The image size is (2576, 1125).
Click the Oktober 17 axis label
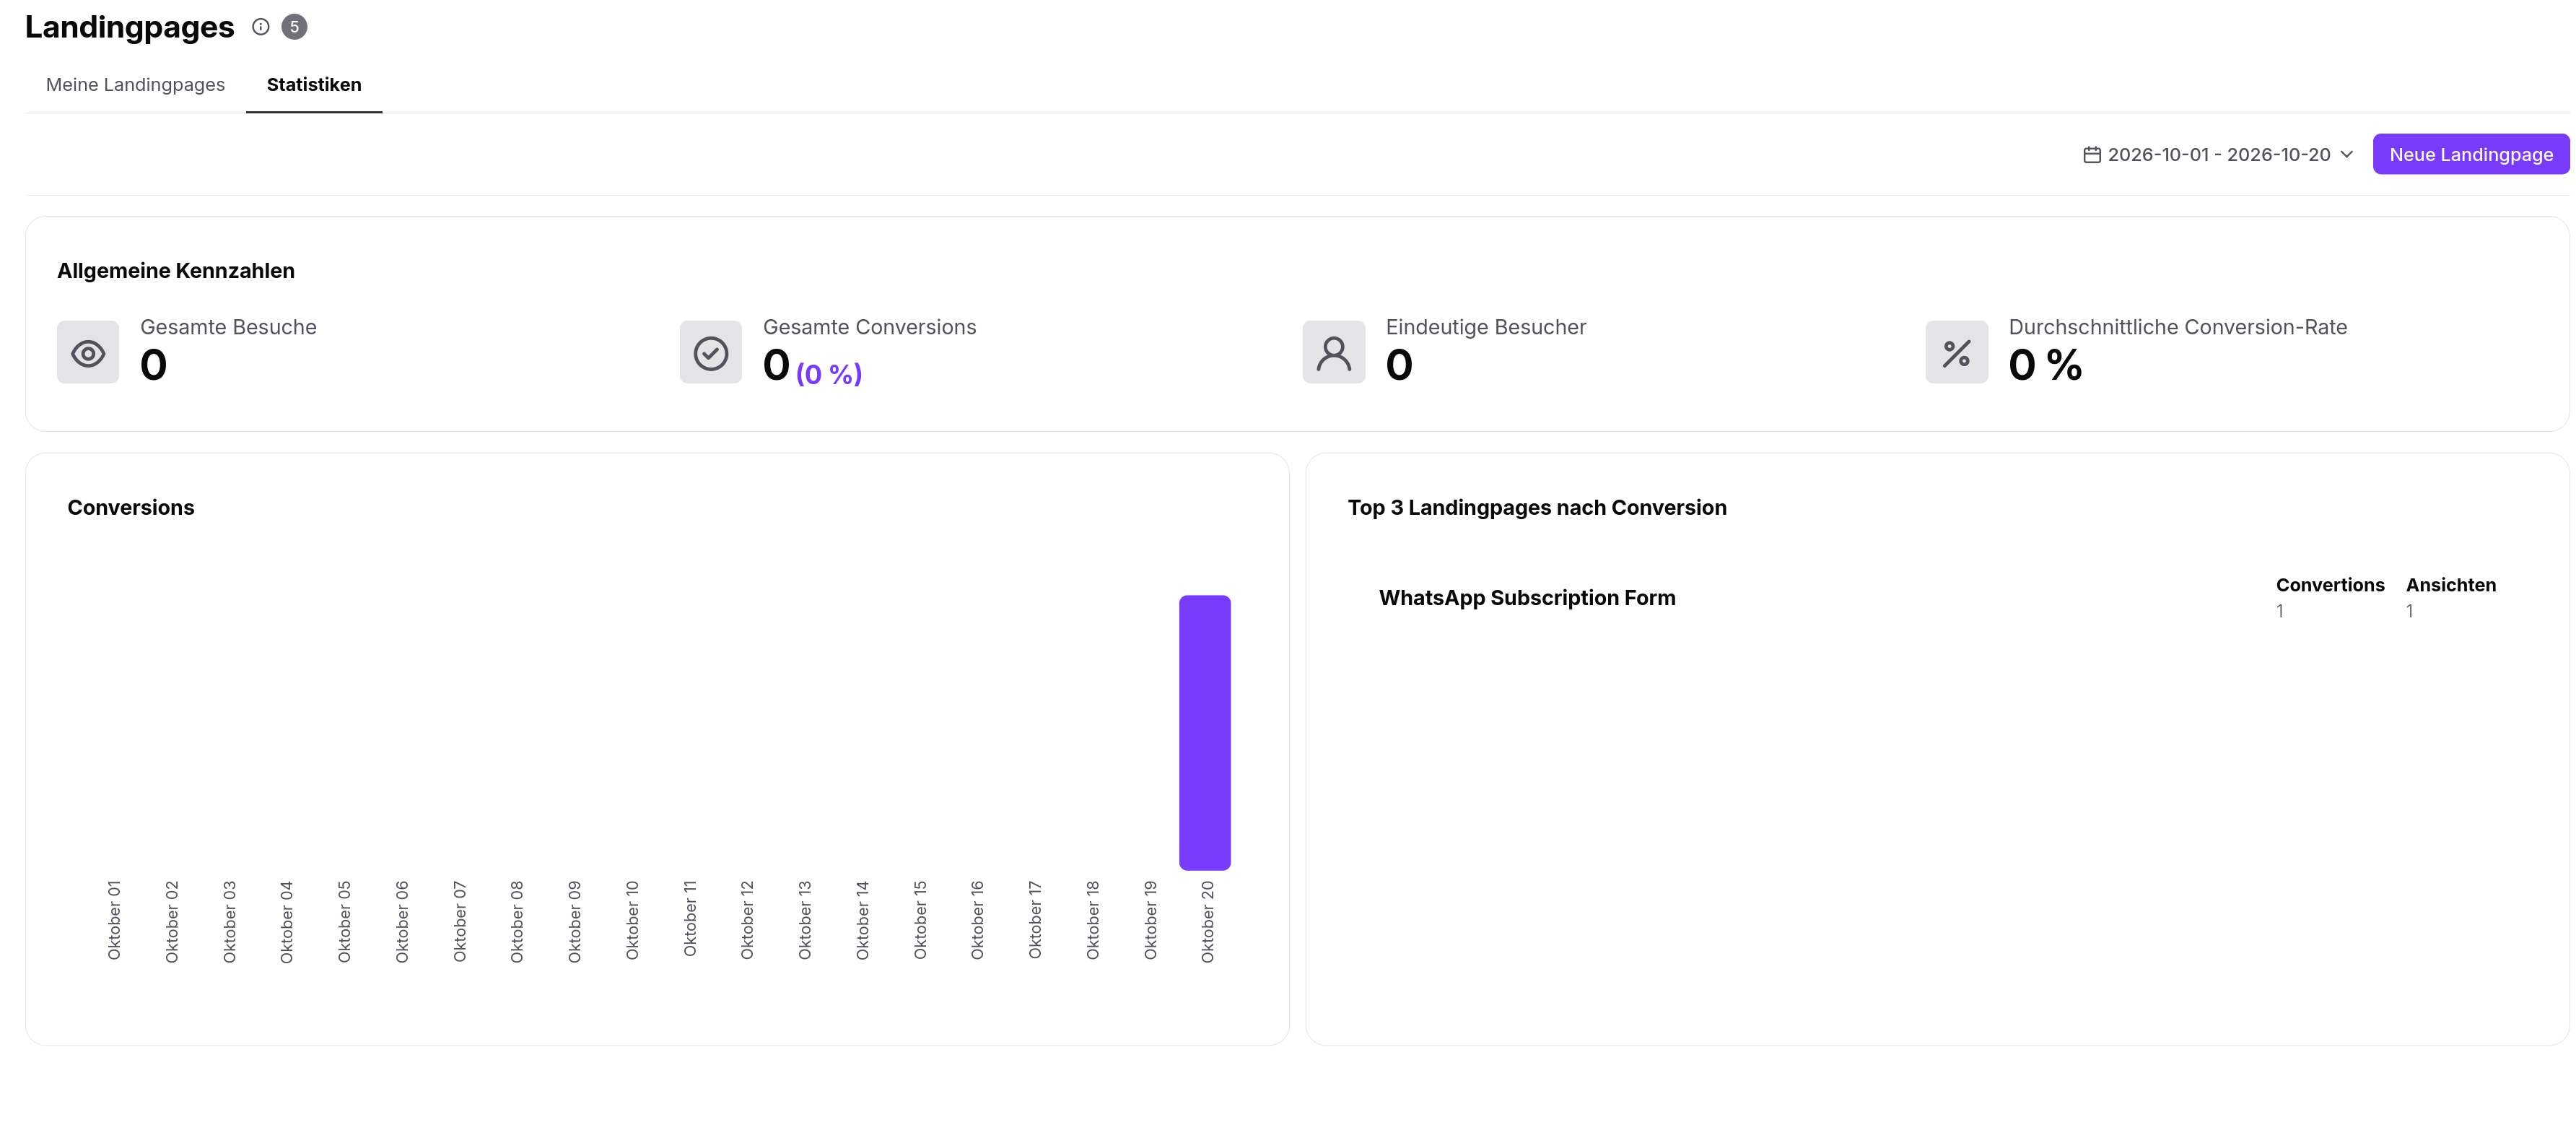pos(1035,920)
